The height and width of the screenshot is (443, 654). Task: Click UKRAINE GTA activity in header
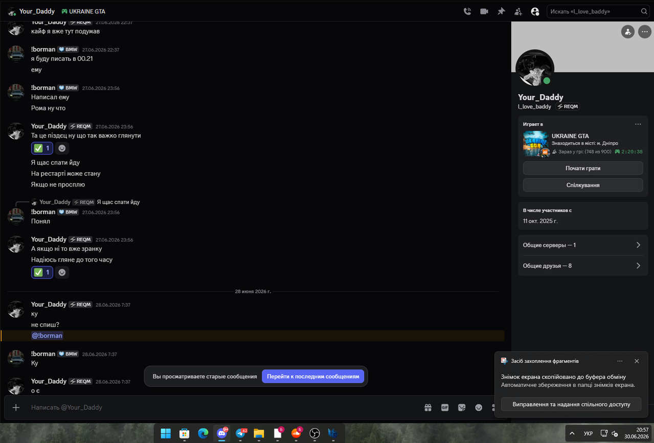pos(83,11)
